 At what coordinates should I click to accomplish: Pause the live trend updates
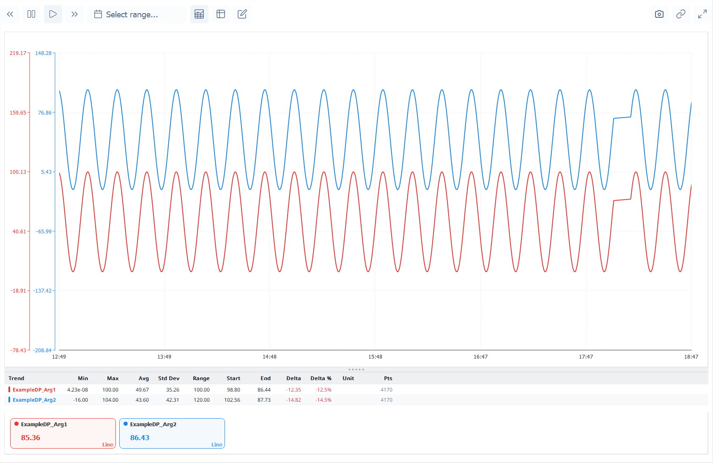(x=31, y=14)
